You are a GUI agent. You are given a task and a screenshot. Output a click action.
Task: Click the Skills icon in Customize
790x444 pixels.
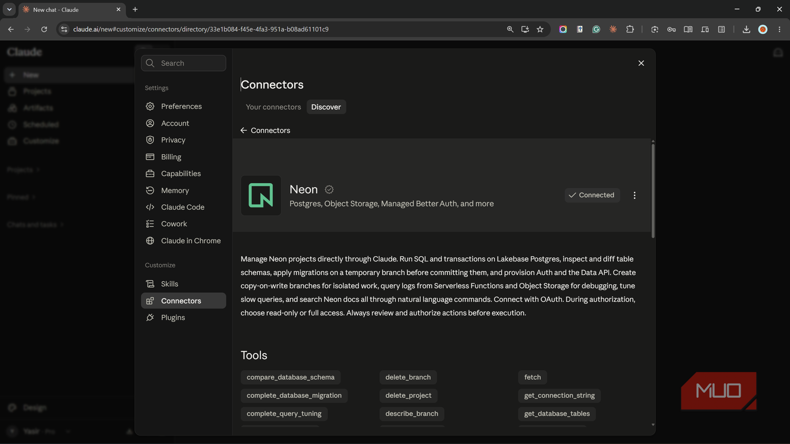click(x=150, y=284)
